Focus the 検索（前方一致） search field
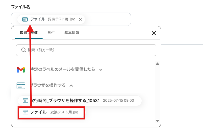This screenshot has height=132, width=203. tap(86, 50)
